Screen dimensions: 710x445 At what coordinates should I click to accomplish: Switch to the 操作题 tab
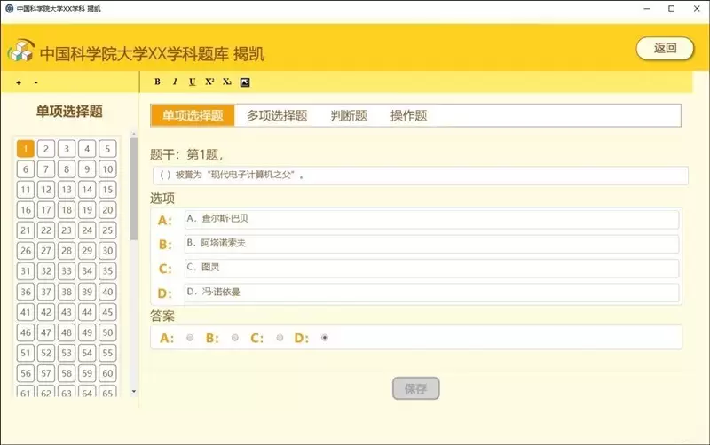[x=408, y=116]
